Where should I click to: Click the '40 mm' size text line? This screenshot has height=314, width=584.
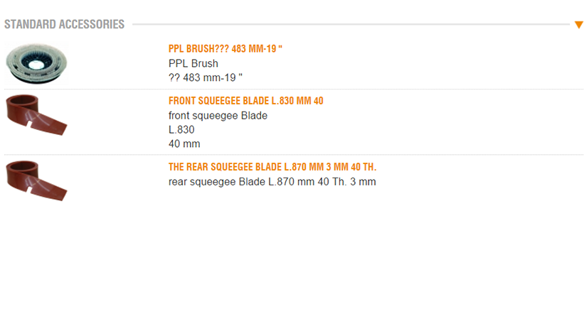184,144
